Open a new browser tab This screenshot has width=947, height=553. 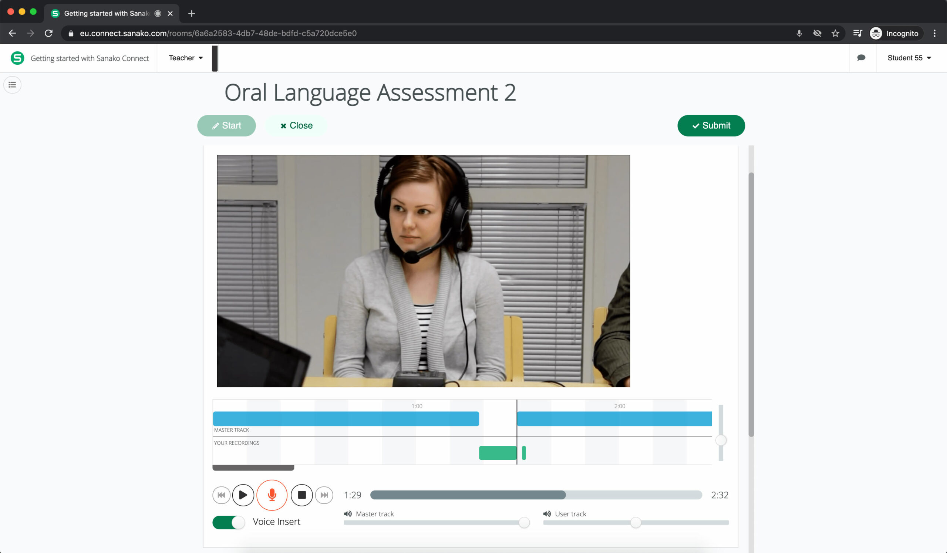tap(191, 14)
